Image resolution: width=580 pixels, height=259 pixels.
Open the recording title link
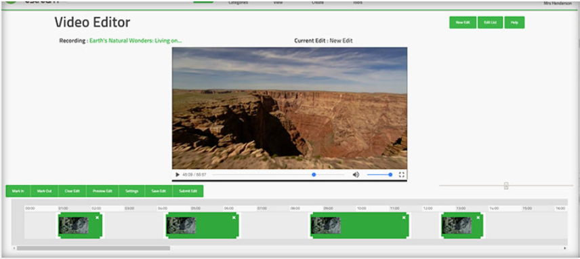136,41
